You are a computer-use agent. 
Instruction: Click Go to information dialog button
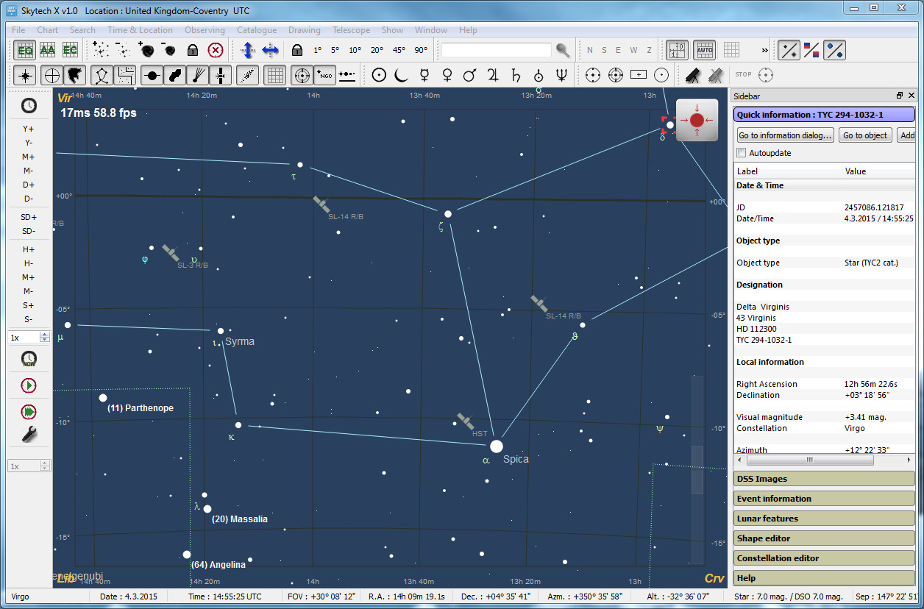[x=786, y=135]
